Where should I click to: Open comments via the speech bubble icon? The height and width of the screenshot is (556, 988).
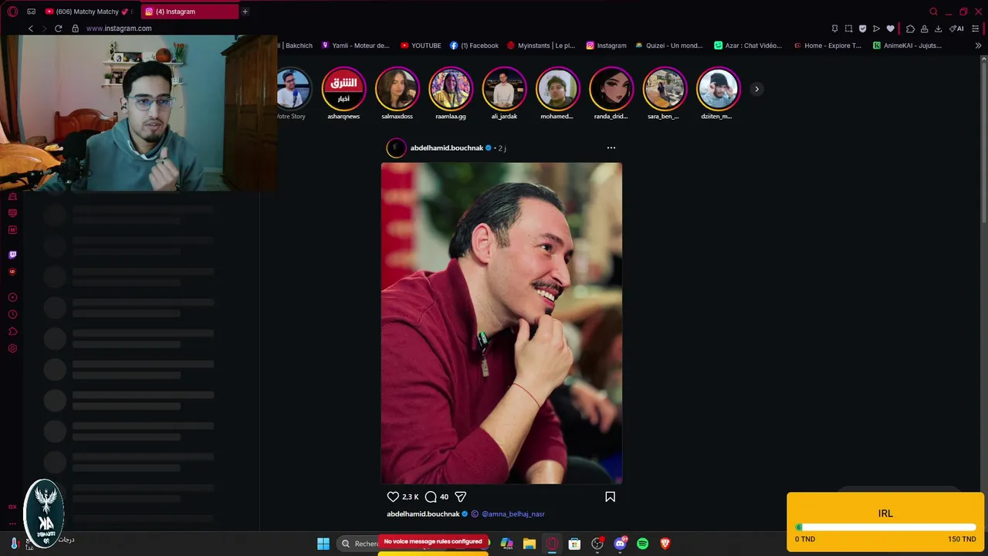tap(431, 497)
